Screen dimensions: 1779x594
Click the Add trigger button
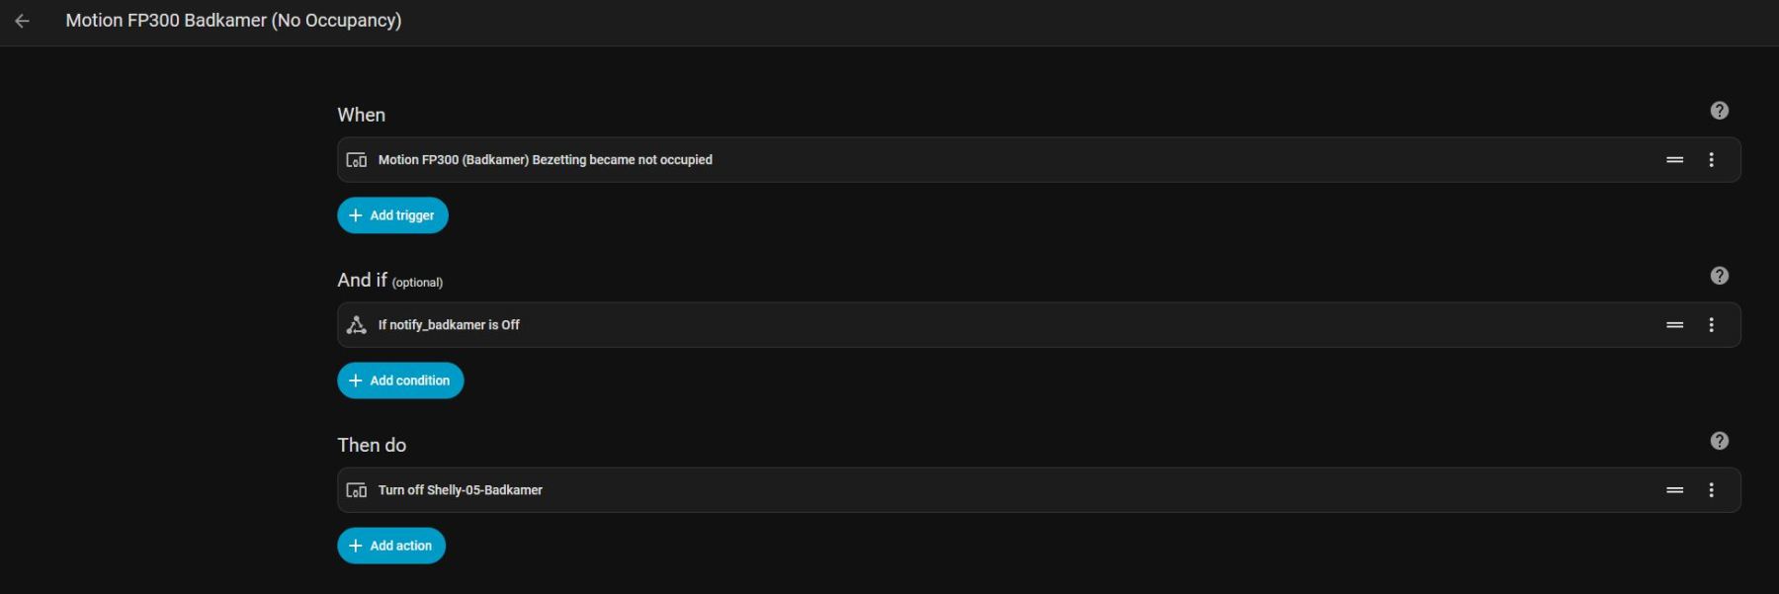[x=392, y=215]
